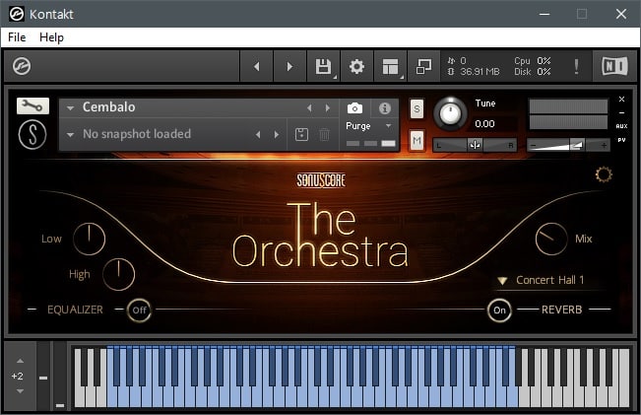Minimize the instrument header

tap(621, 112)
